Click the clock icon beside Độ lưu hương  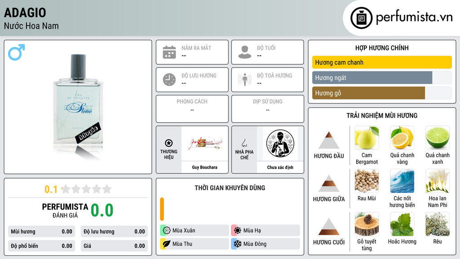click(x=169, y=80)
